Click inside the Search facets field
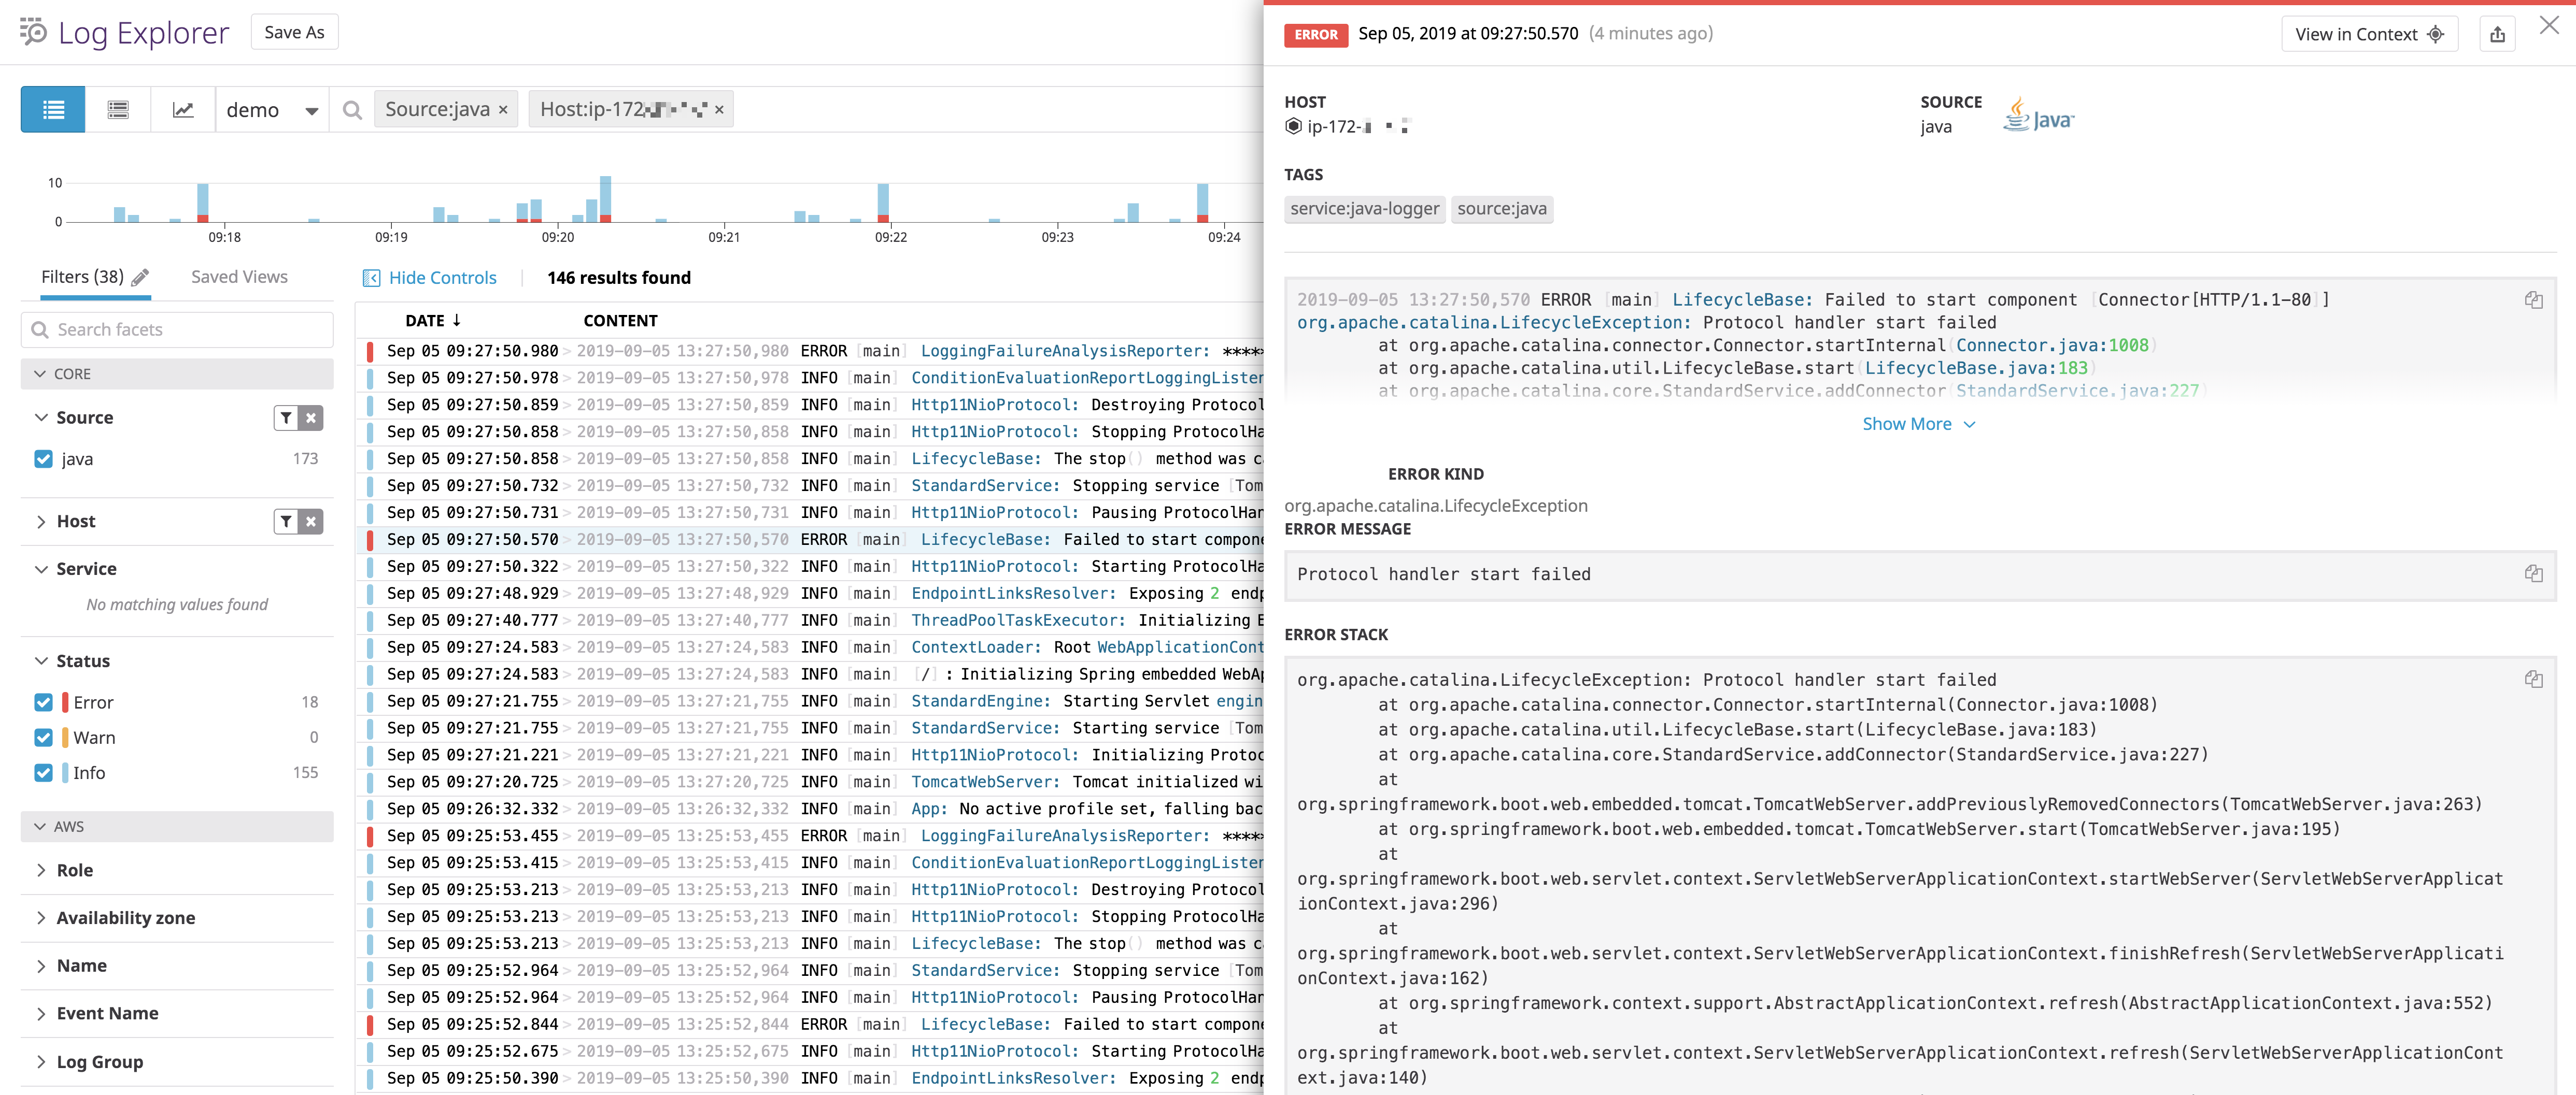The height and width of the screenshot is (1095, 2576). click(176, 329)
